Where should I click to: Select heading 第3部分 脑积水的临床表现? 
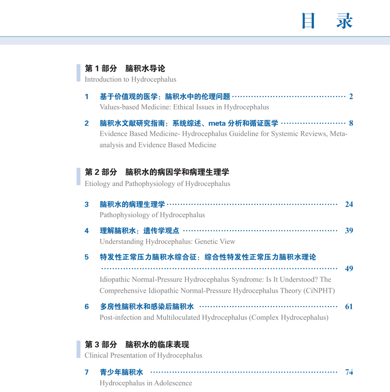[x=137, y=345]
